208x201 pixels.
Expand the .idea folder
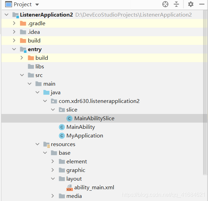pos(14,32)
